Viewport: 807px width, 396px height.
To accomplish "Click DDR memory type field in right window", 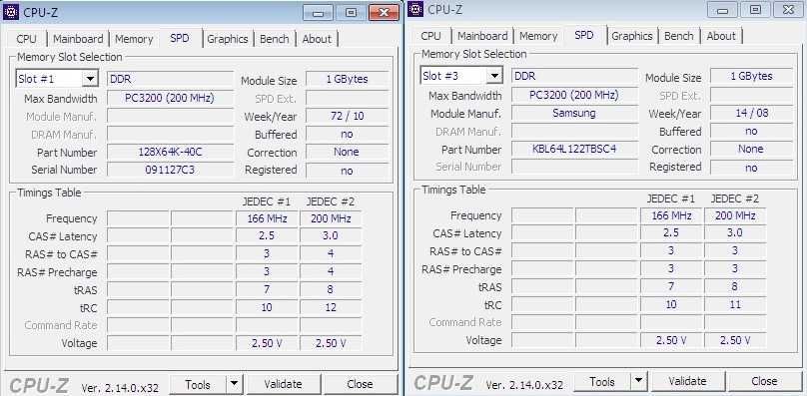I will click(x=574, y=76).
